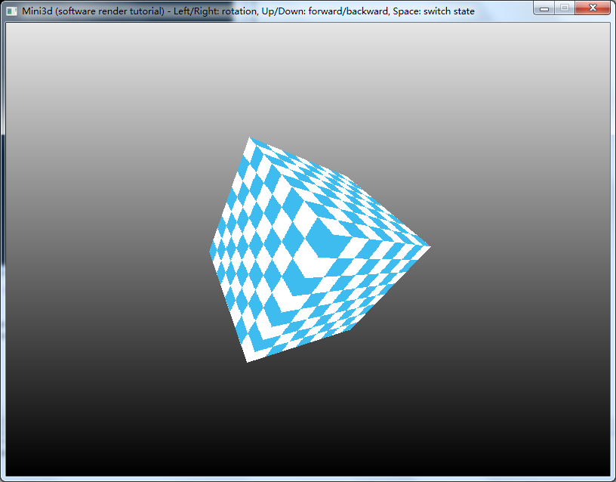Click the gray background right of the cube

click(521, 249)
